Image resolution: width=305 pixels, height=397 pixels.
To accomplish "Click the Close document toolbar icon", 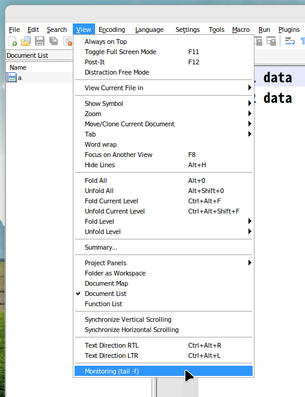I will tap(67, 41).
